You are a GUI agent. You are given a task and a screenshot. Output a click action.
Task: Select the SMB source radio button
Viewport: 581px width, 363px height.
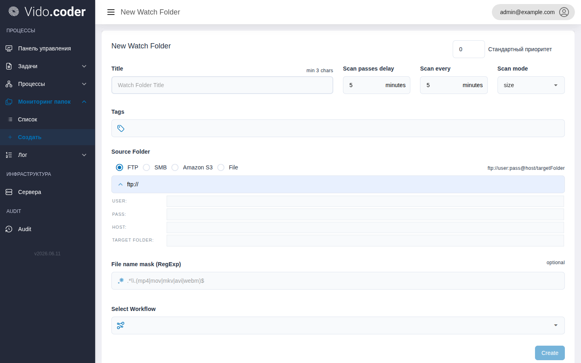[146, 167]
